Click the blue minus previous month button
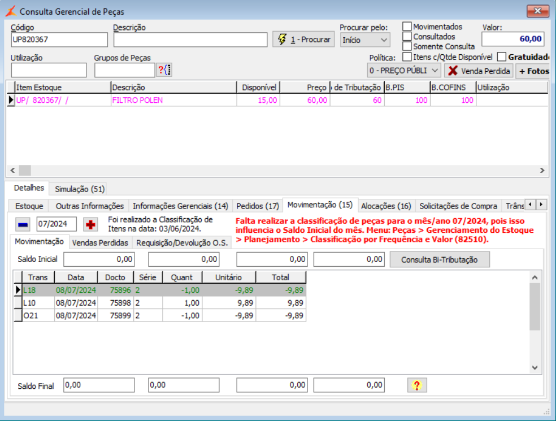556x421 pixels. click(x=23, y=224)
